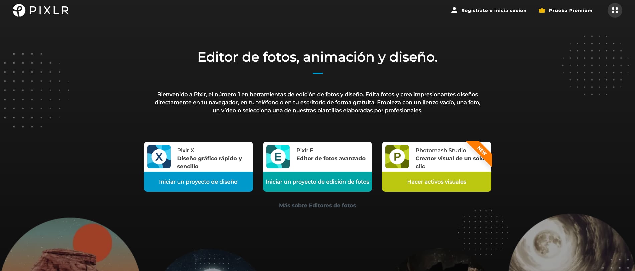Click the PIXLR wordmark text

pos(49,11)
